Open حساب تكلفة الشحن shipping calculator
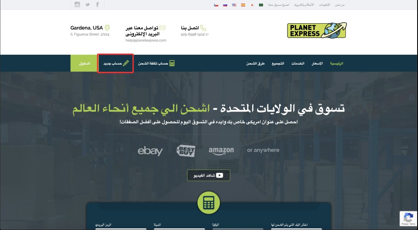 click(156, 63)
